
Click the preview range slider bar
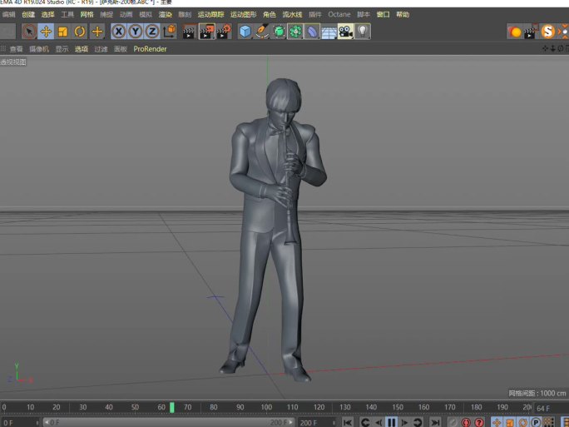click(x=169, y=422)
